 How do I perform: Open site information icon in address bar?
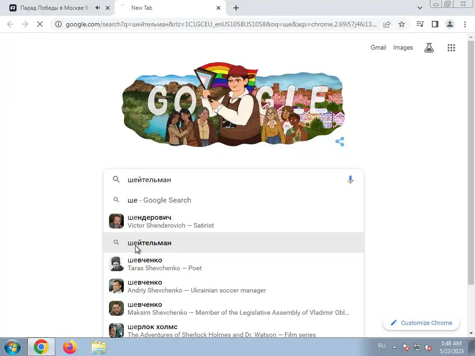click(x=58, y=24)
